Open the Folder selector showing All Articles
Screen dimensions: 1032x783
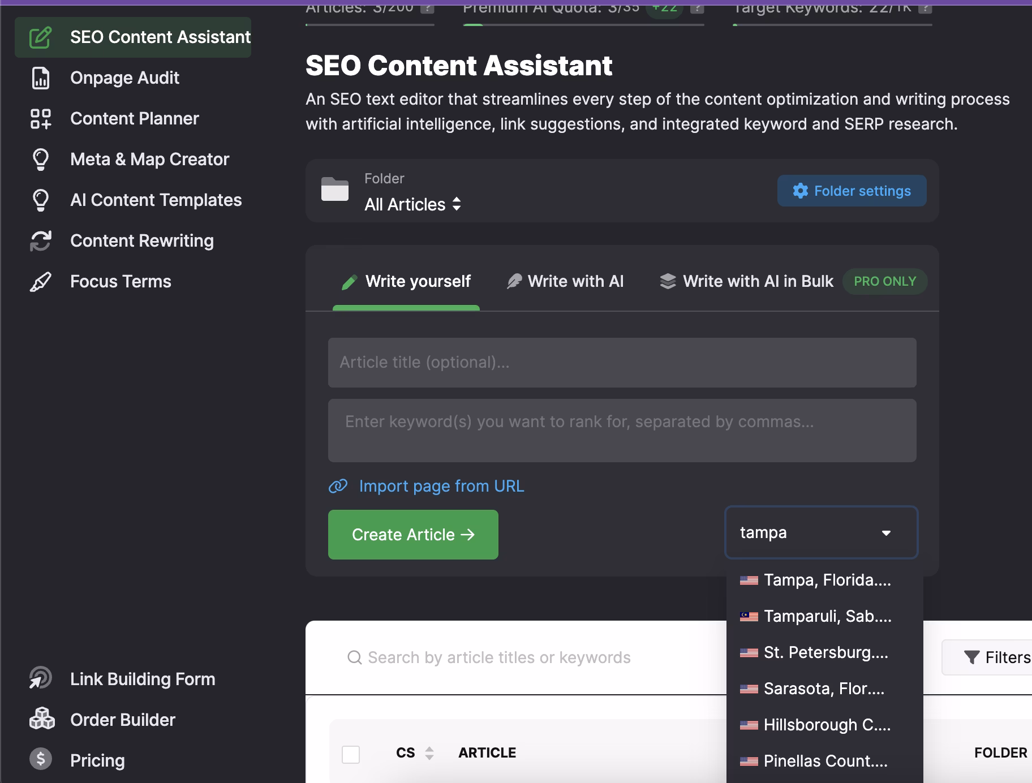[412, 204]
